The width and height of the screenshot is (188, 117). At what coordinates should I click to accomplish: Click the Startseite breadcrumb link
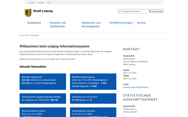34,36
